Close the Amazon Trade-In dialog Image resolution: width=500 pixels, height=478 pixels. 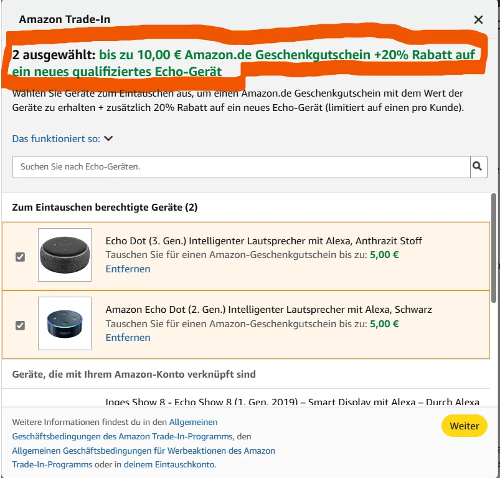tap(478, 19)
